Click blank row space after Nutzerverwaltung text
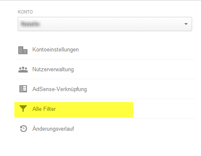Viewport: 201px width, 156px height. tap(134, 70)
